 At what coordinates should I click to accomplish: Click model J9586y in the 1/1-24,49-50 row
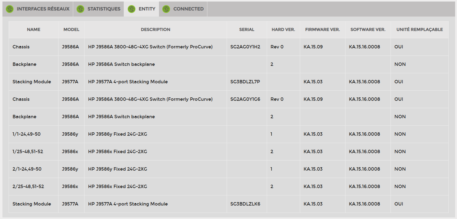pyautogui.click(x=70, y=134)
